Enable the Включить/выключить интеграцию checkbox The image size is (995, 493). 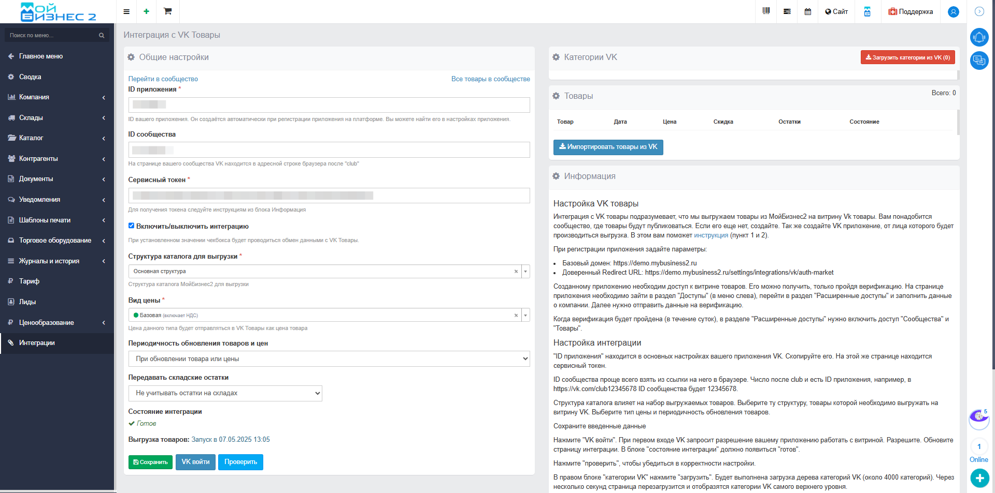(131, 226)
